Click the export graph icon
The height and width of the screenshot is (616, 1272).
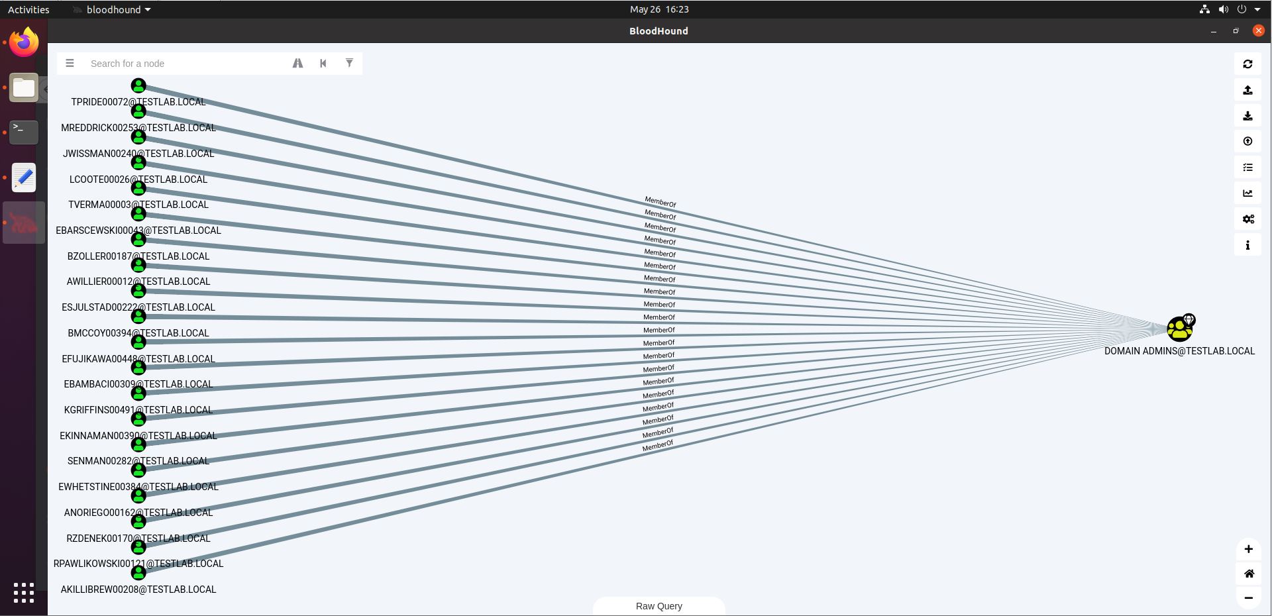pos(1247,90)
